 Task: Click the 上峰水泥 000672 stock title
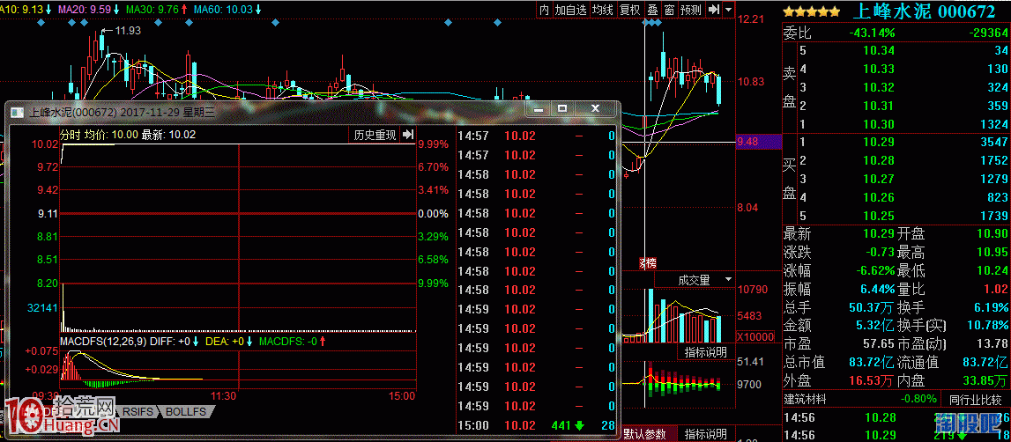tap(924, 11)
